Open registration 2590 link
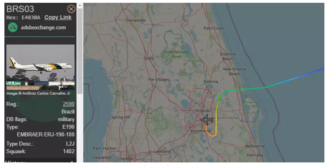 [69, 104]
